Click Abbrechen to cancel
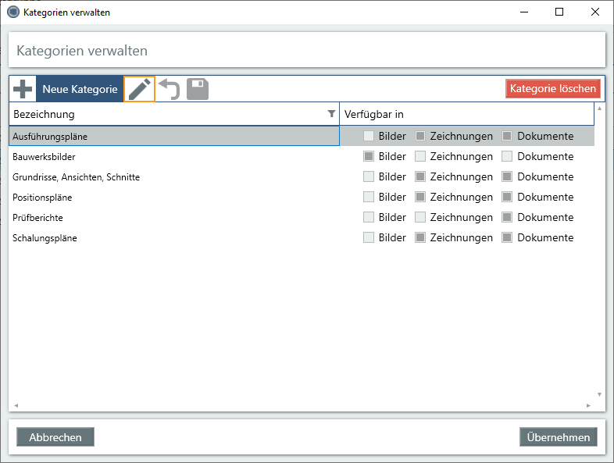The height and width of the screenshot is (463, 614). pos(55,437)
